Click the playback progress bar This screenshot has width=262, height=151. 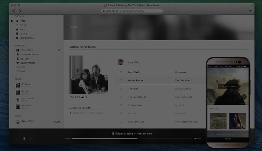[132, 139]
